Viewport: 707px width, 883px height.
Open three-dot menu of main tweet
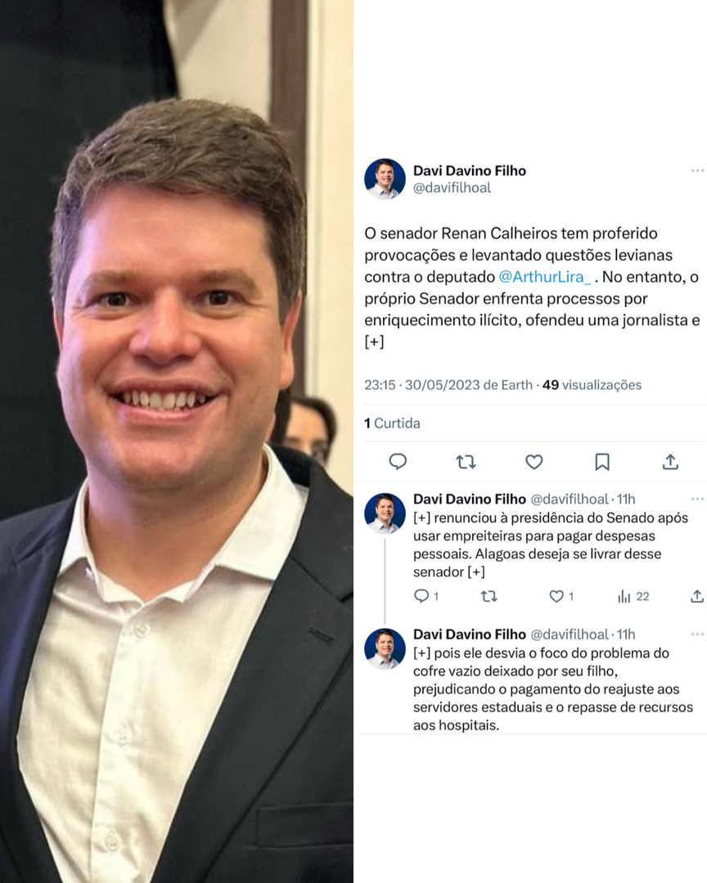pos(697,171)
